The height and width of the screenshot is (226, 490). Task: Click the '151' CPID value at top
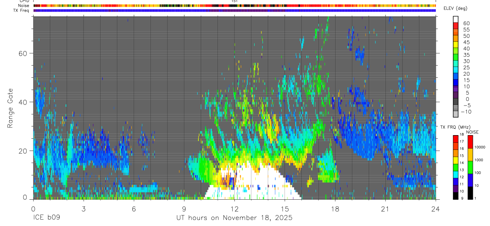click(234, 1)
